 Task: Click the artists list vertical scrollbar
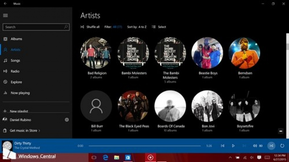click(x=288, y=86)
